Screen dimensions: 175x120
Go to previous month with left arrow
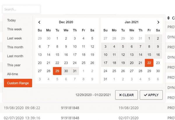tap(40, 22)
